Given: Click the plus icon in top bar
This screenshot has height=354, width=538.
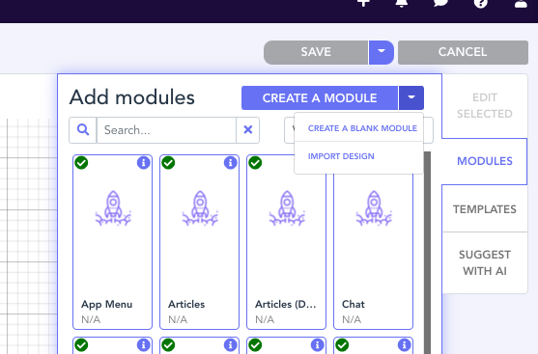Looking at the screenshot, I should pos(363,3).
